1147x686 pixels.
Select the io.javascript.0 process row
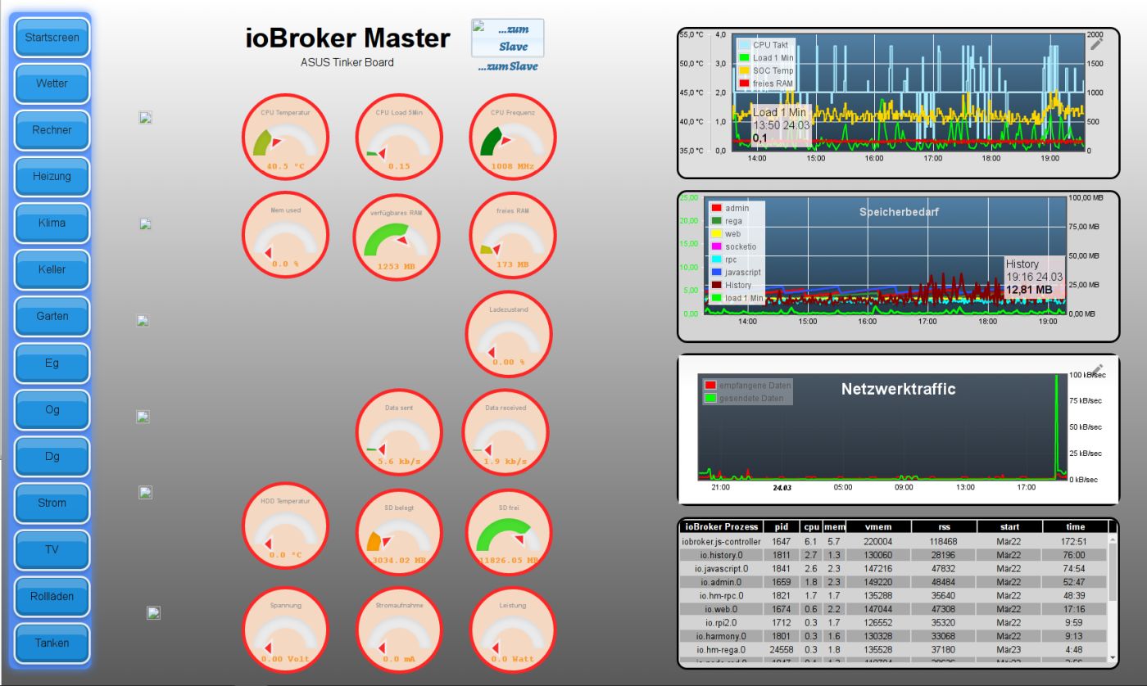coord(894,568)
